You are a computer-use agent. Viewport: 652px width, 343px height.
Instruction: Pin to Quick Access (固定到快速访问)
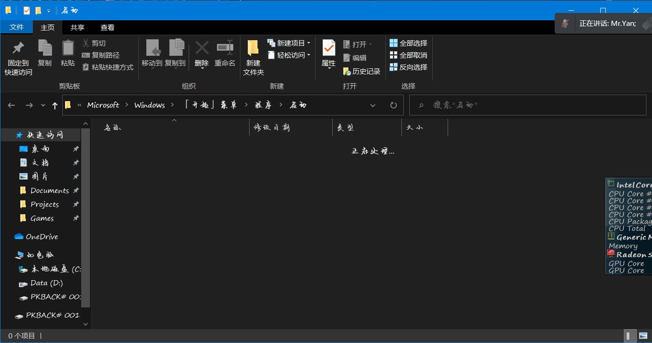click(18, 58)
